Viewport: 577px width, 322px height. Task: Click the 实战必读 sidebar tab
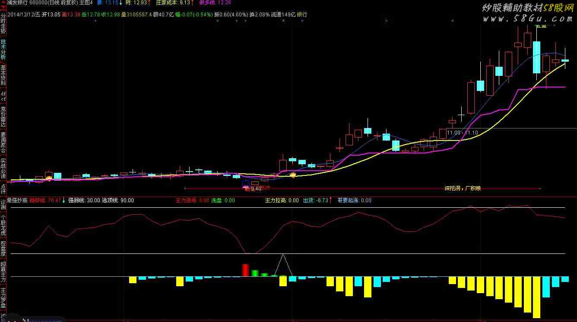[3, 169]
